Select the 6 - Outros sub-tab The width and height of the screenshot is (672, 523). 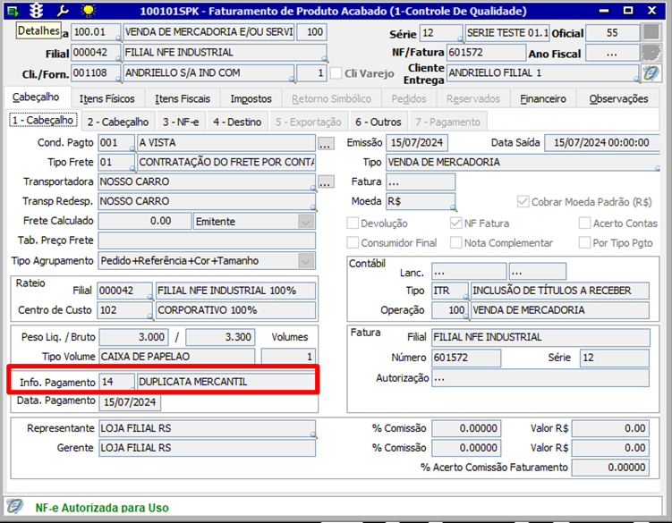(379, 122)
